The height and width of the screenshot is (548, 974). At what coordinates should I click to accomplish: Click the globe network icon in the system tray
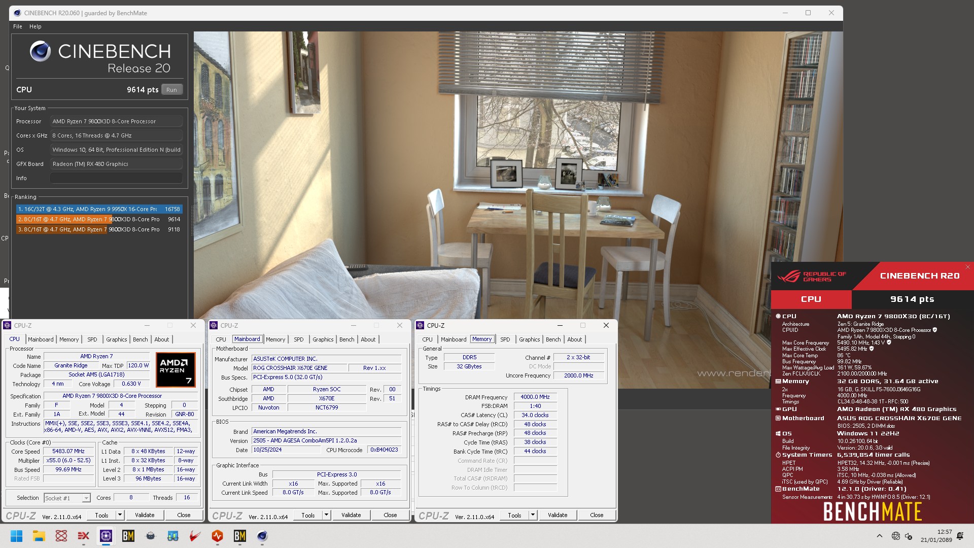coord(896,536)
